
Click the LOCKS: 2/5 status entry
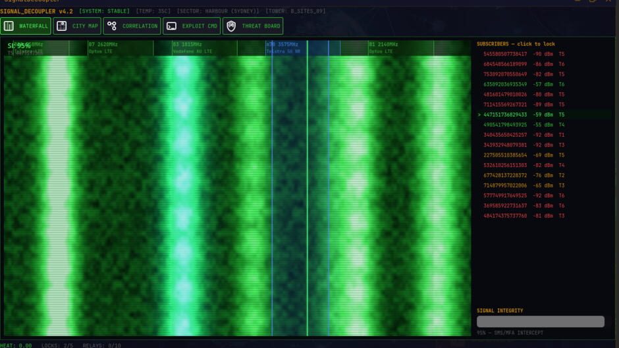57,345
